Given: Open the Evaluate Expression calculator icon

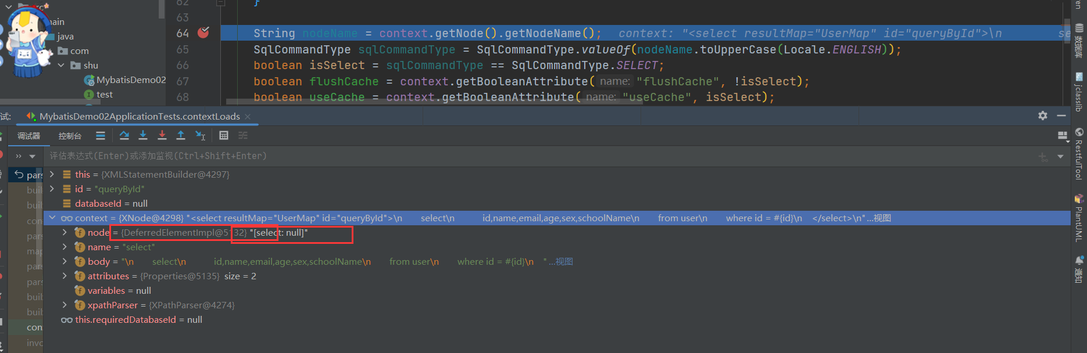Looking at the screenshot, I should click(224, 135).
